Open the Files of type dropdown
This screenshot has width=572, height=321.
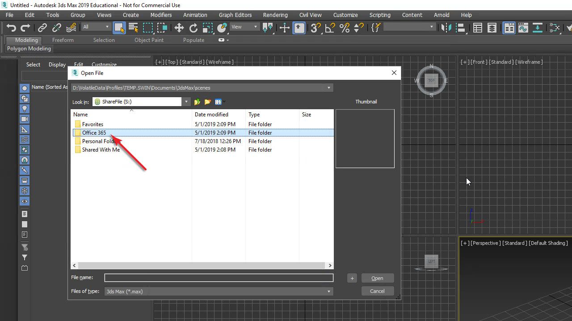329,291
